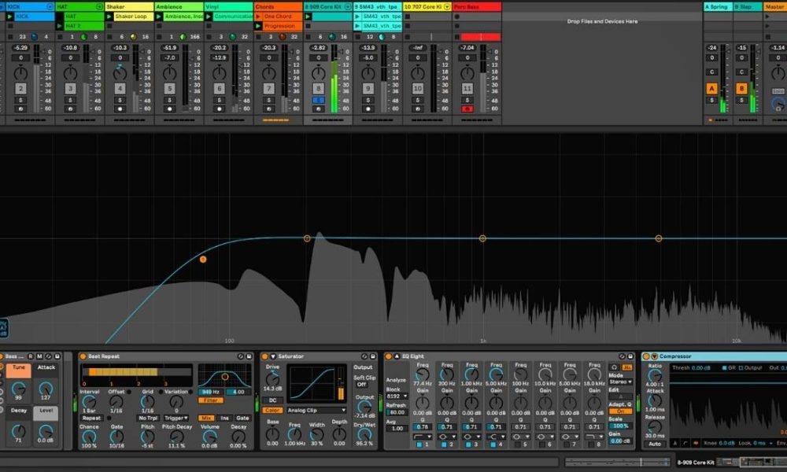Select EQ filter node 1 in display

coord(203,260)
